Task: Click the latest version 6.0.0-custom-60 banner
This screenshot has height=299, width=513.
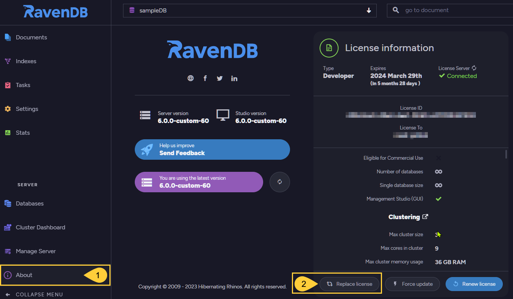Action: tap(199, 182)
